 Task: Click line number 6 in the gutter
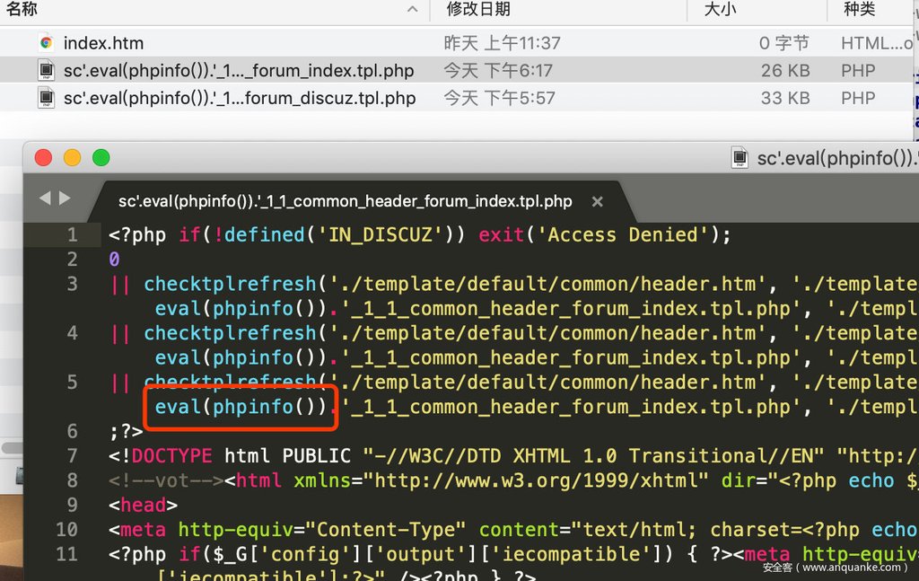click(x=72, y=431)
